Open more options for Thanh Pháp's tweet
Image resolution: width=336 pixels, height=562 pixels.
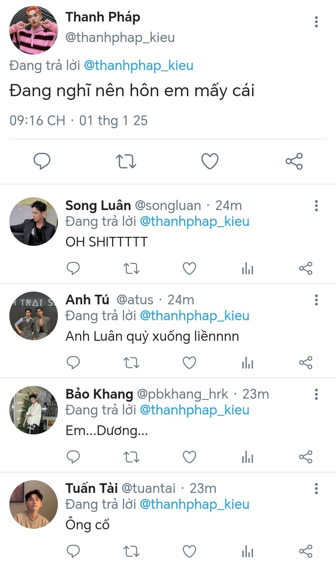(x=316, y=22)
